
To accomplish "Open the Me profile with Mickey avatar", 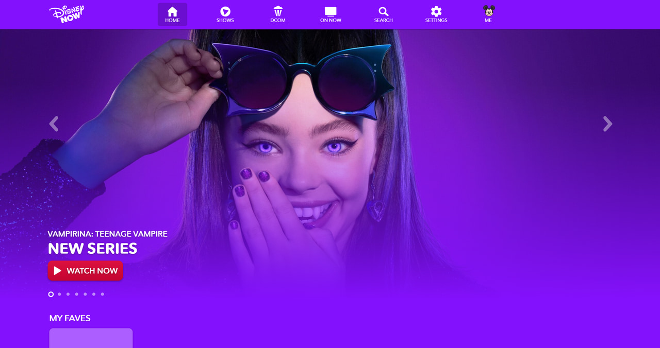I will (488, 14).
